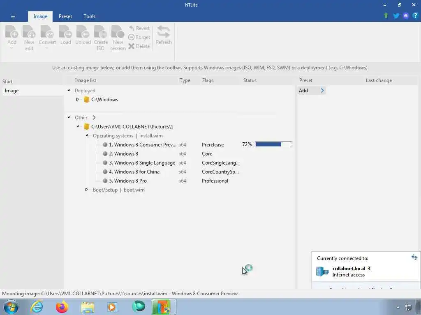The image size is (421, 315).
Task: Click the C:\Windows folder icon
Action: [86, 100]
